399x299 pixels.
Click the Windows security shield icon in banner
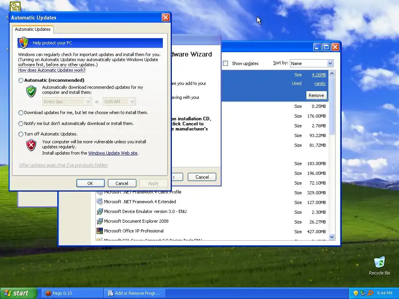tap(24, 43)
